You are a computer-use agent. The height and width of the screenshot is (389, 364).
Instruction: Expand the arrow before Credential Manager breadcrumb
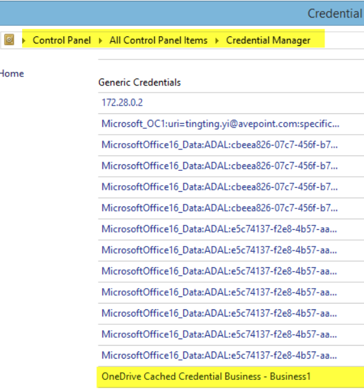(x=217, y=40)
